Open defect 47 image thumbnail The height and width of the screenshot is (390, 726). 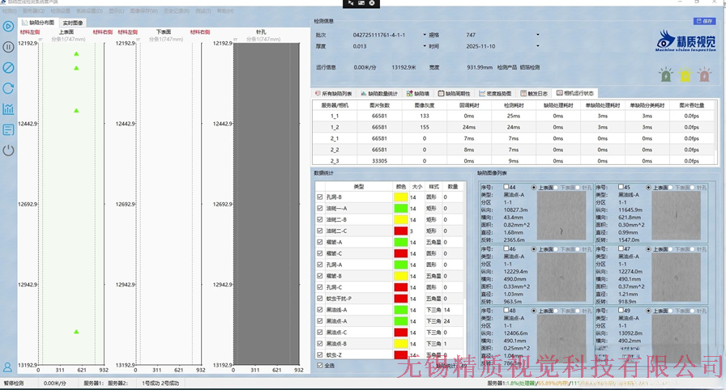pyautogui.click(x=676, y=278)
